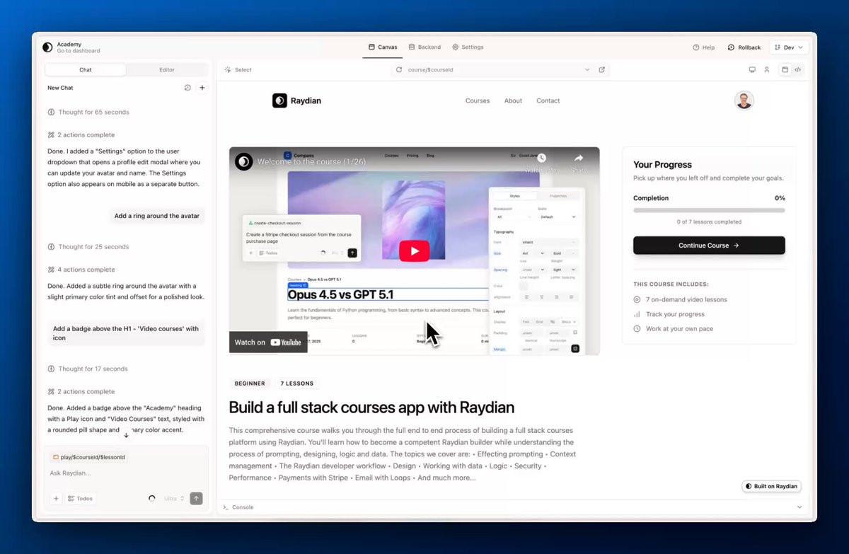Image resolution: width=849 pixels, height=554 pixels.
Task: Start a new chat with plus icon
Action: 202,88
